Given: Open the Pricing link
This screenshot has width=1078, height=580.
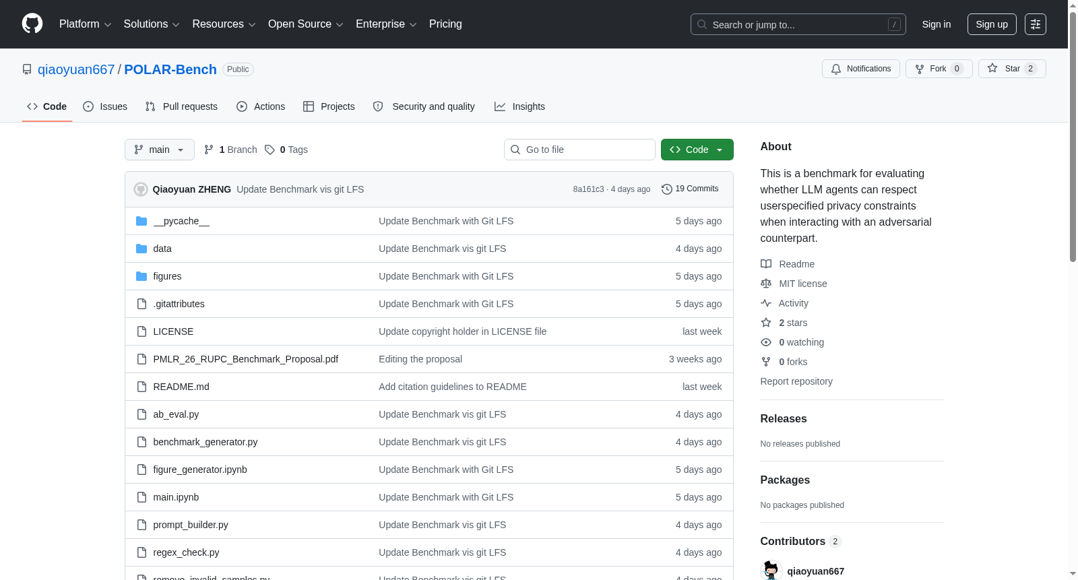Looking at the screenshot, I should click(x=445, y=24).
